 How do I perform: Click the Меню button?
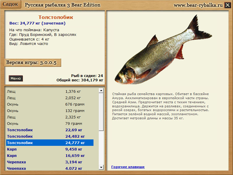[x=16, y=78]
